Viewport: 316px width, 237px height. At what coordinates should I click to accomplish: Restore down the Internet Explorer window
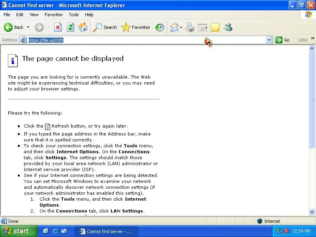click(301, 5)
